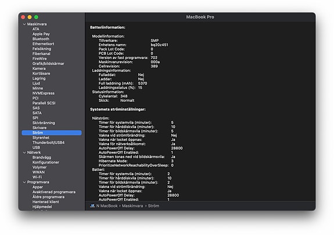Select Bluetooth in the sidebar
The image size is (334, 235).
tap(41, 39)
